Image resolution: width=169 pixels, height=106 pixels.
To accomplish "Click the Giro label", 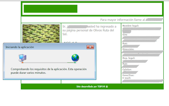I will click(125, 35).
